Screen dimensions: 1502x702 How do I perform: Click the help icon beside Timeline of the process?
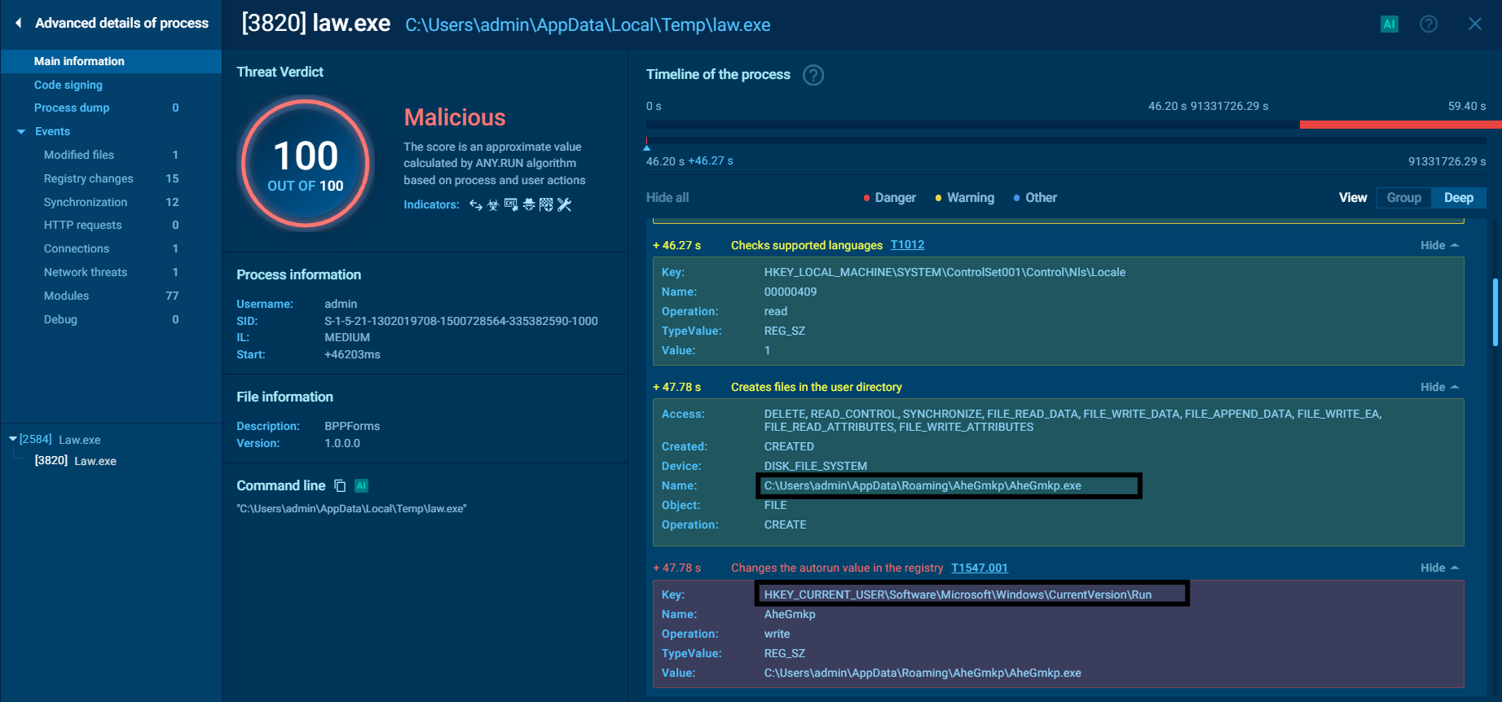coord(813,75)
